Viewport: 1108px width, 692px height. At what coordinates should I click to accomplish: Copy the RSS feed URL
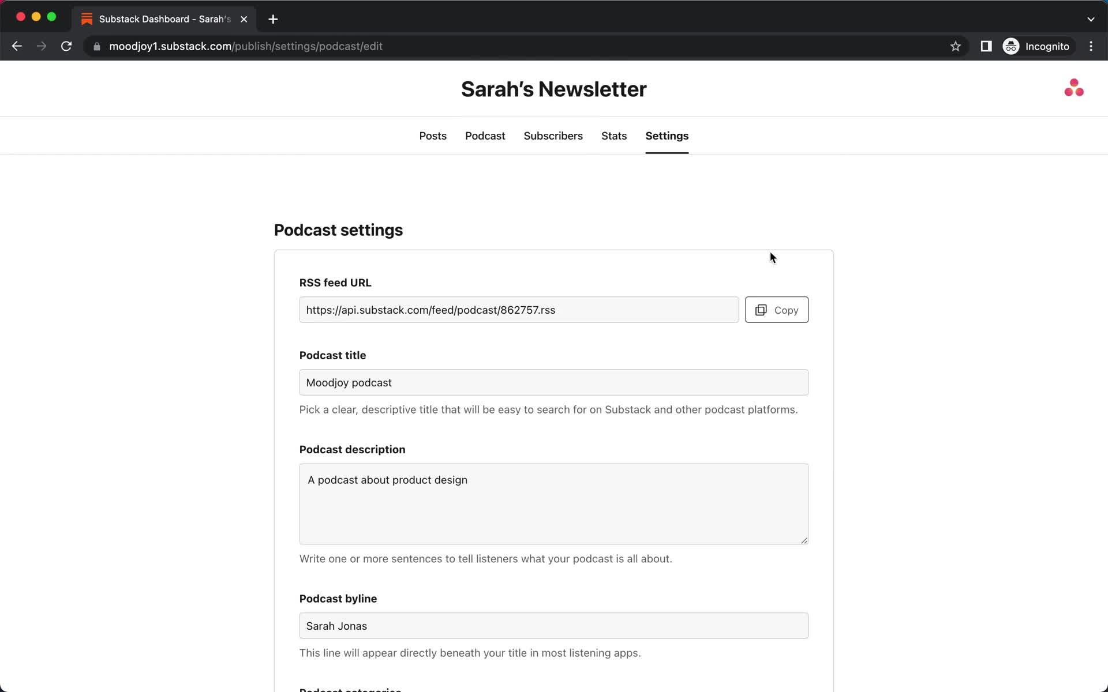pyautogui.click(x=776, y=310)
